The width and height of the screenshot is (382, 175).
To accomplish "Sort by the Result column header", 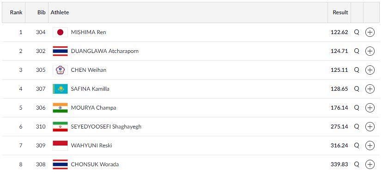I will (340, 12).
